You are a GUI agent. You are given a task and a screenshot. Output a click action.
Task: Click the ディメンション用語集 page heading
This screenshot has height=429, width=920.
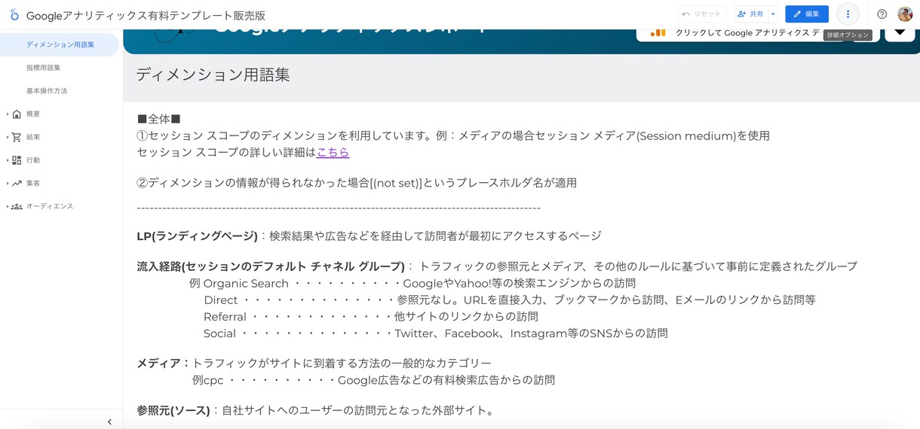tap(213, 75)
